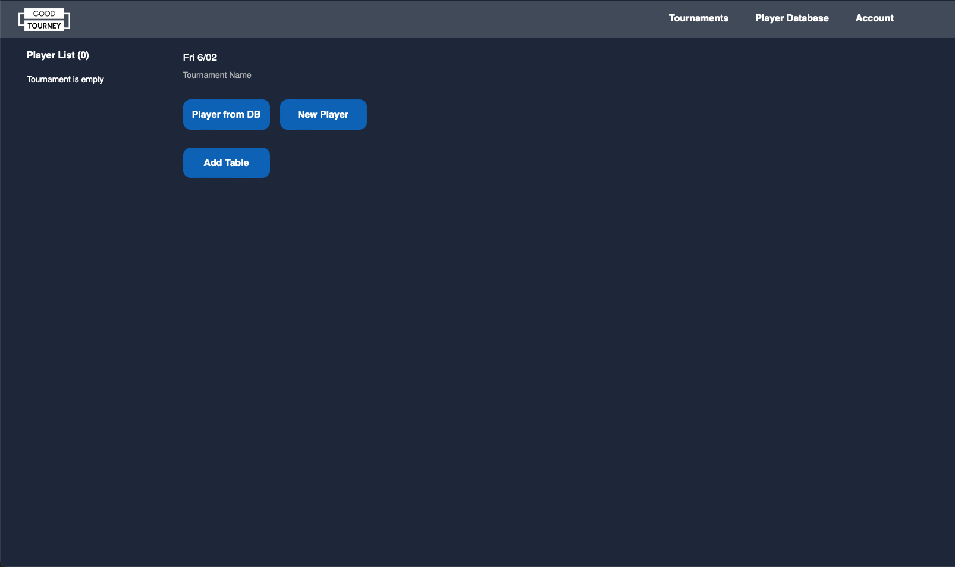Add a table with Add Table

(x=226, y=163)
